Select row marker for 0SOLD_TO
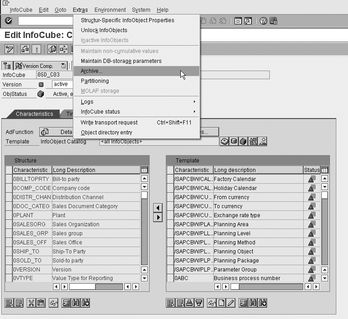The height and width of the screenshot is (319, 348). 9,260
